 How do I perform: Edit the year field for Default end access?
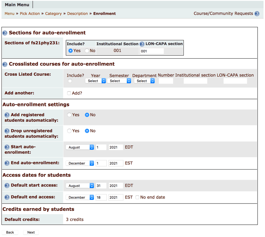116,197
